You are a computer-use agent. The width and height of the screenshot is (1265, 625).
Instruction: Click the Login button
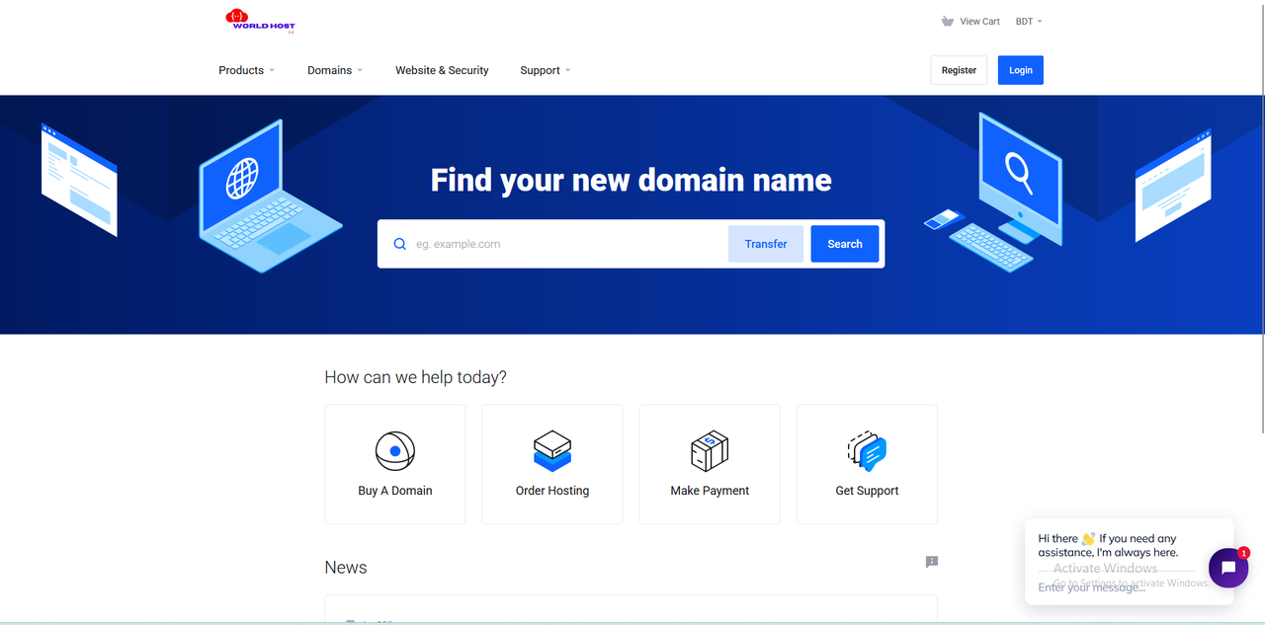point(1020,70)
